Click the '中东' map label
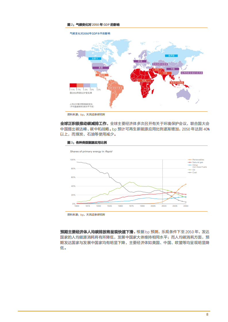Viewport: 228px width, 322px height. [x=157, y=70]
